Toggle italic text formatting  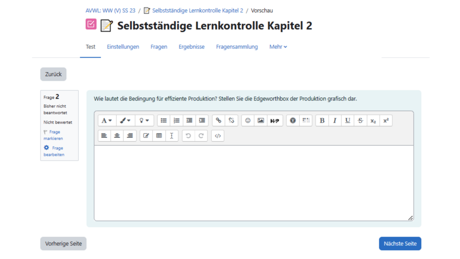(335, 121)
